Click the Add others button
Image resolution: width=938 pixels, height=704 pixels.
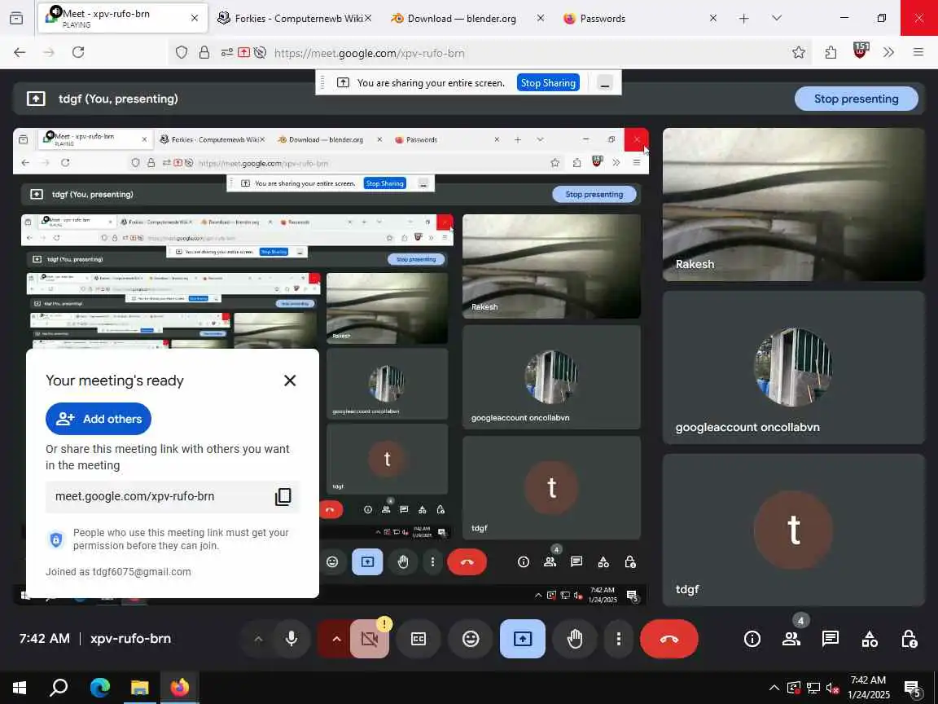point(99,419)
